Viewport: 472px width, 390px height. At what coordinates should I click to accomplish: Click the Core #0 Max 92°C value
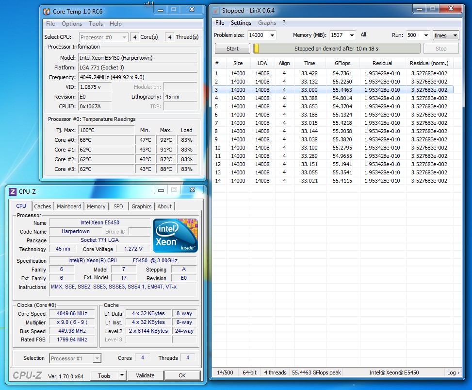coord(166,140)
